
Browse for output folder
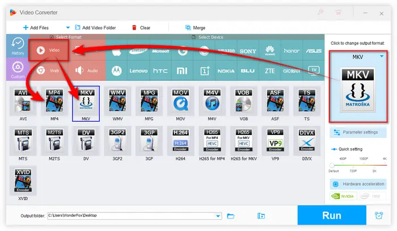(x=231, y=216)
